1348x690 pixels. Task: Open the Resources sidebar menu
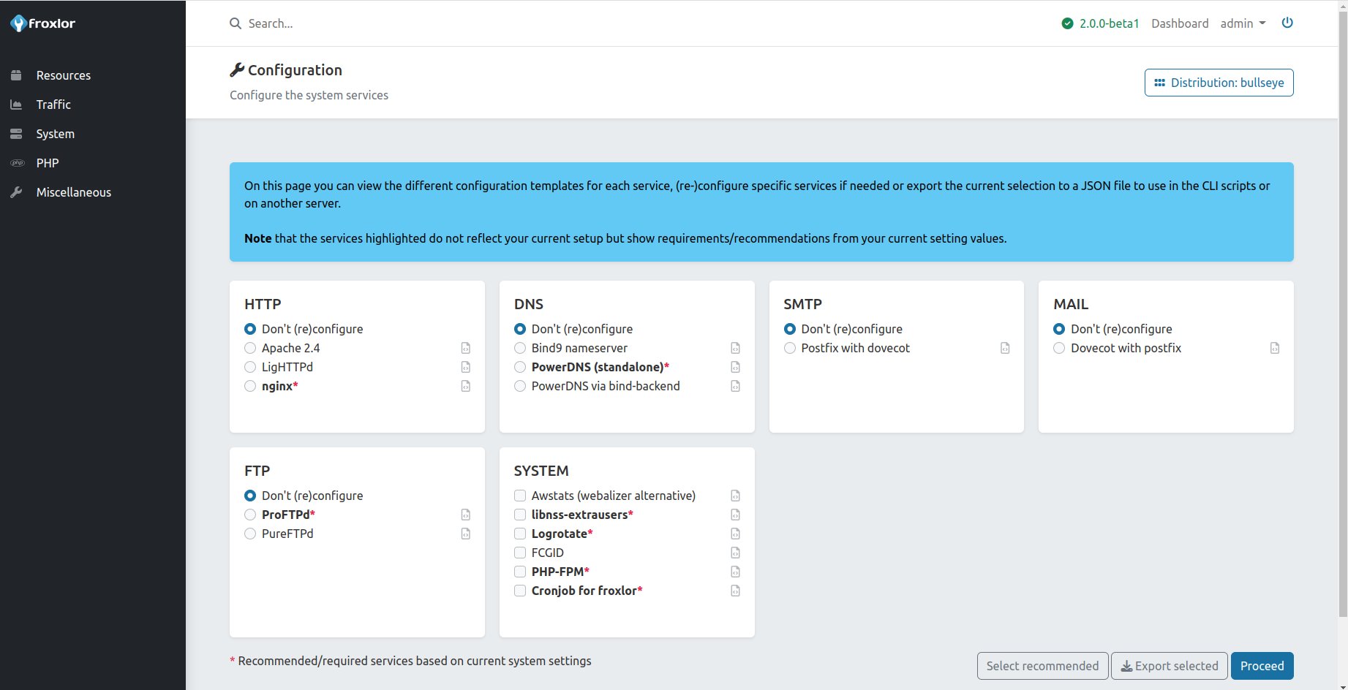click(x=63, y=75)
